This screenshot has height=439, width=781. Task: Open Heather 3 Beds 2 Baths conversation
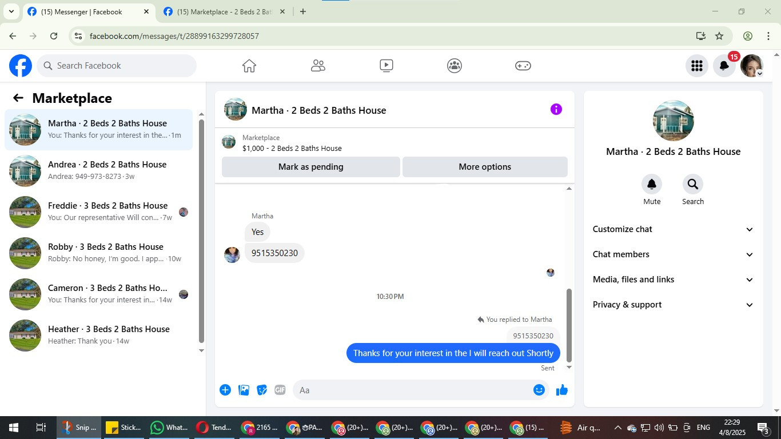point(98,336)
